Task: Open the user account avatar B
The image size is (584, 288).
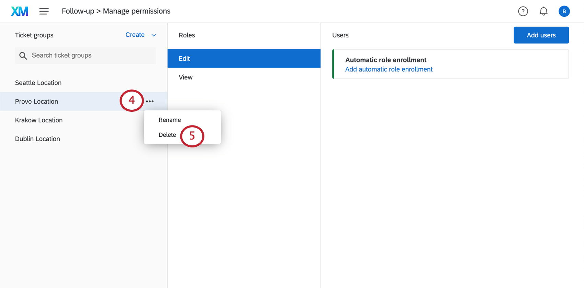Action: 564,11
